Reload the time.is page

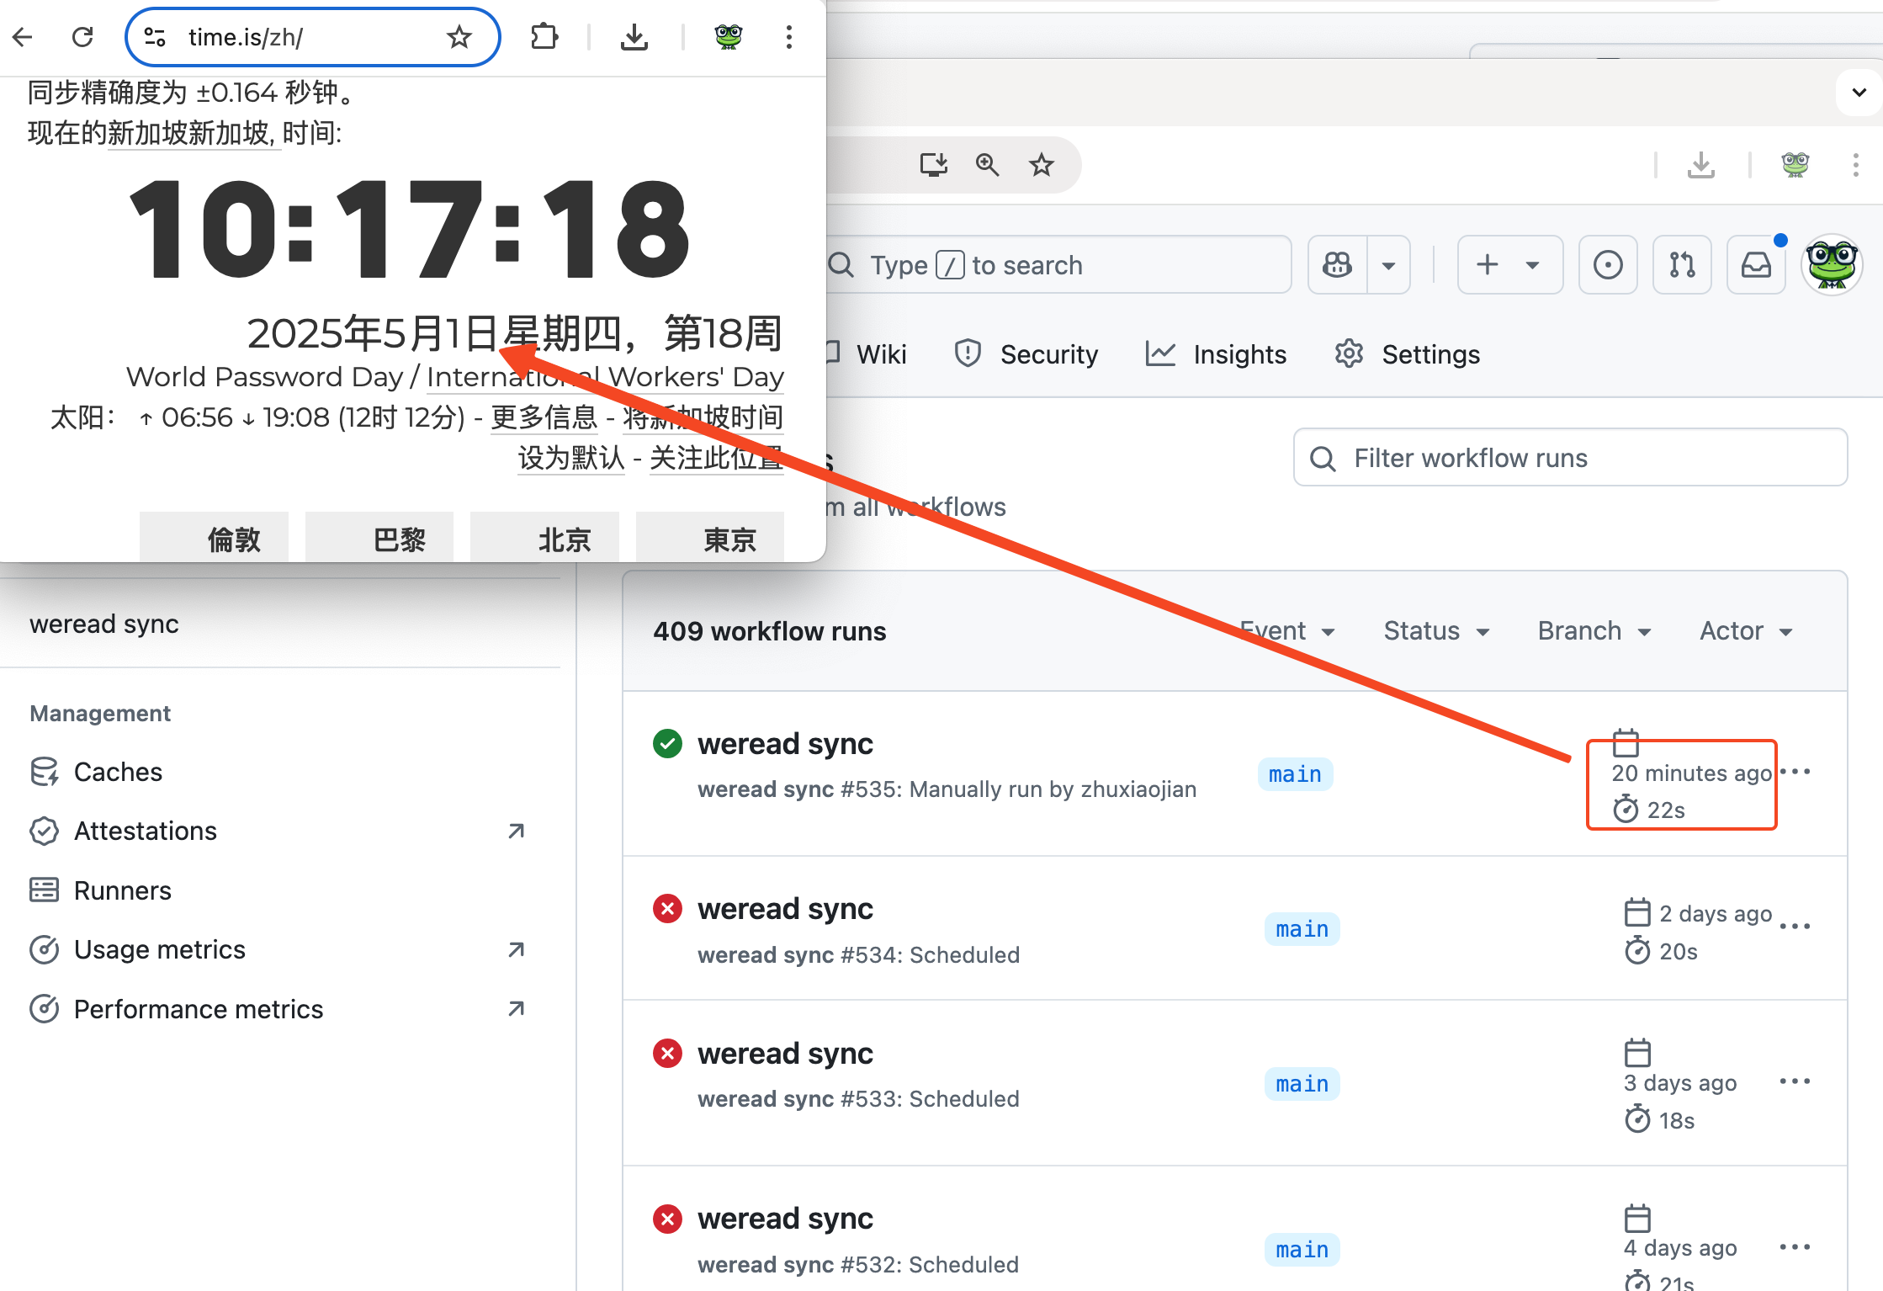click(82, 37)
